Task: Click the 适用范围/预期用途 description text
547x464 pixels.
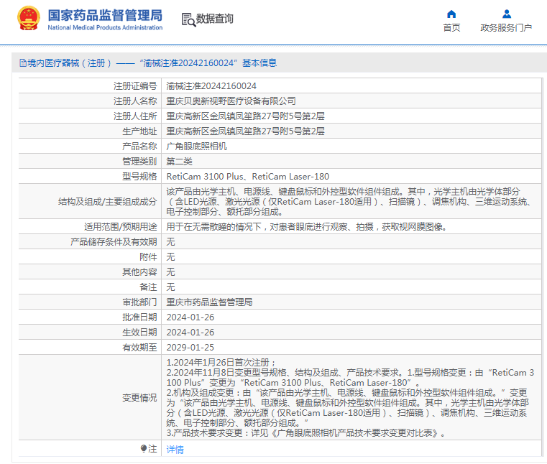Action: pos(306,226)
